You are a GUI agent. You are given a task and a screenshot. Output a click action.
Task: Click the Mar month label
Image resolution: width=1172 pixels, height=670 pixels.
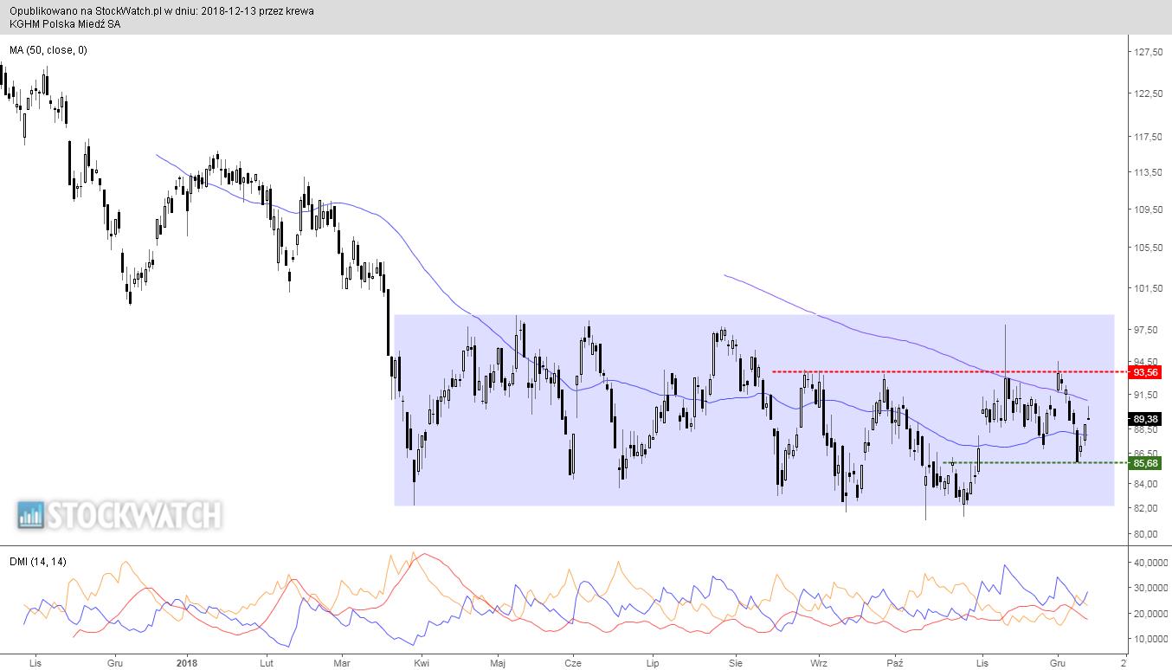click(x=342, y=663)
